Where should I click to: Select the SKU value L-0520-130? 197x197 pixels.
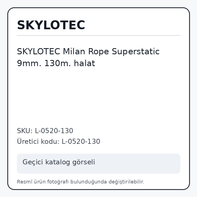(54, 131)
